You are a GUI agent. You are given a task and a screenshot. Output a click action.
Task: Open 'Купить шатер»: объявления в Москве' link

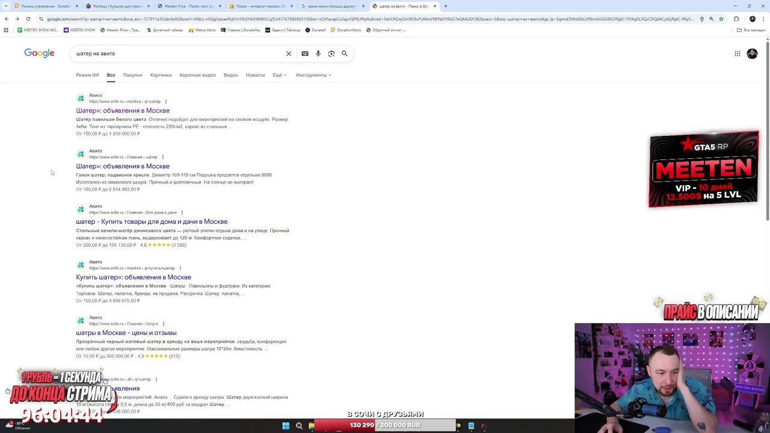coord(134,277)
